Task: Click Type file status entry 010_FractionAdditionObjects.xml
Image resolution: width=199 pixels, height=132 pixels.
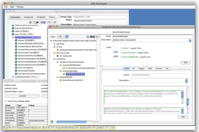Action: [x=22, y=128]
